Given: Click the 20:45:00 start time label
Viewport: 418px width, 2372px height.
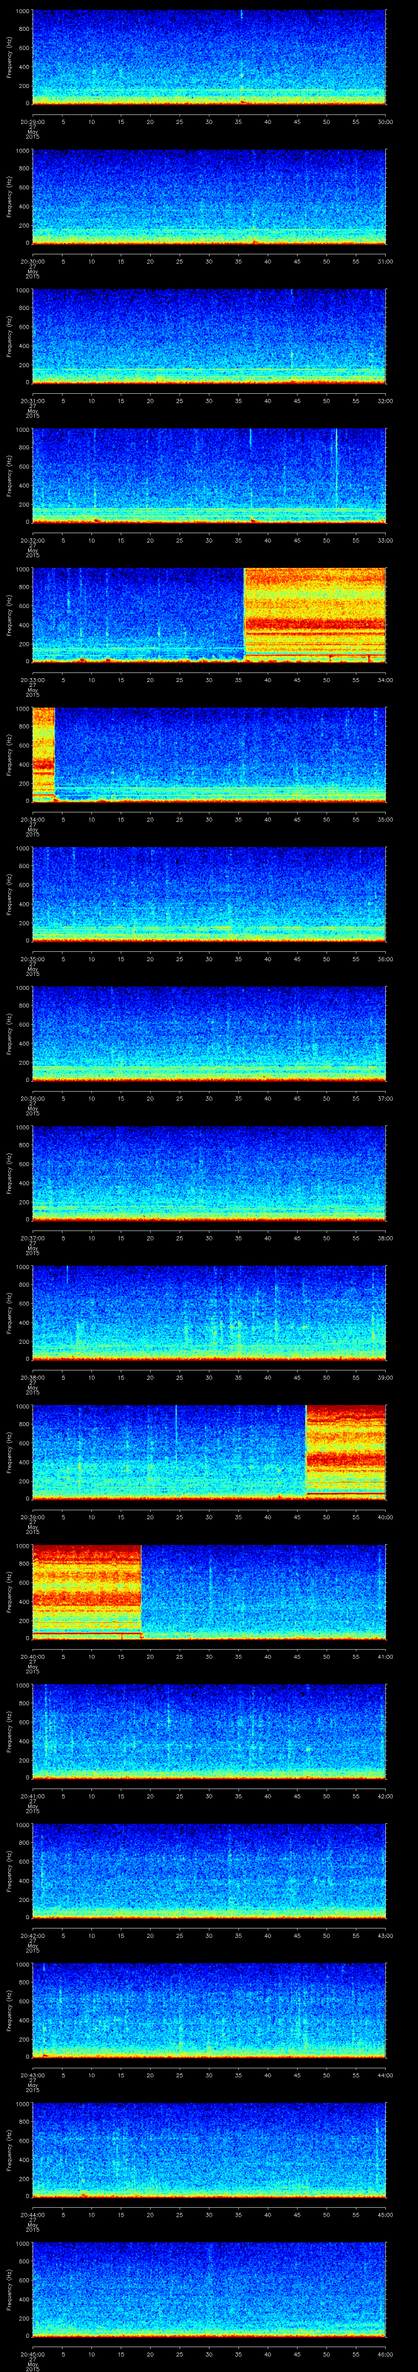Looking at the screenshot, I should coord(32,2354).
